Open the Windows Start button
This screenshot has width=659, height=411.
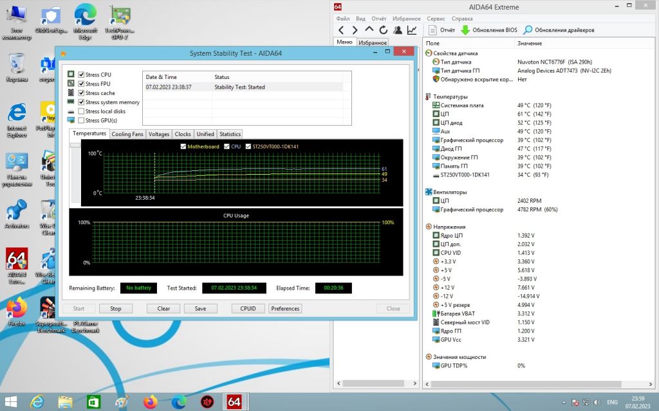[x=10, y=402]
